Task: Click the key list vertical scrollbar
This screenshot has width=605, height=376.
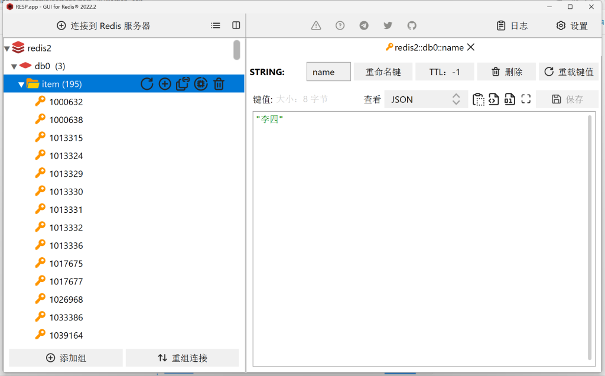Action: click(x=236, y=50)
